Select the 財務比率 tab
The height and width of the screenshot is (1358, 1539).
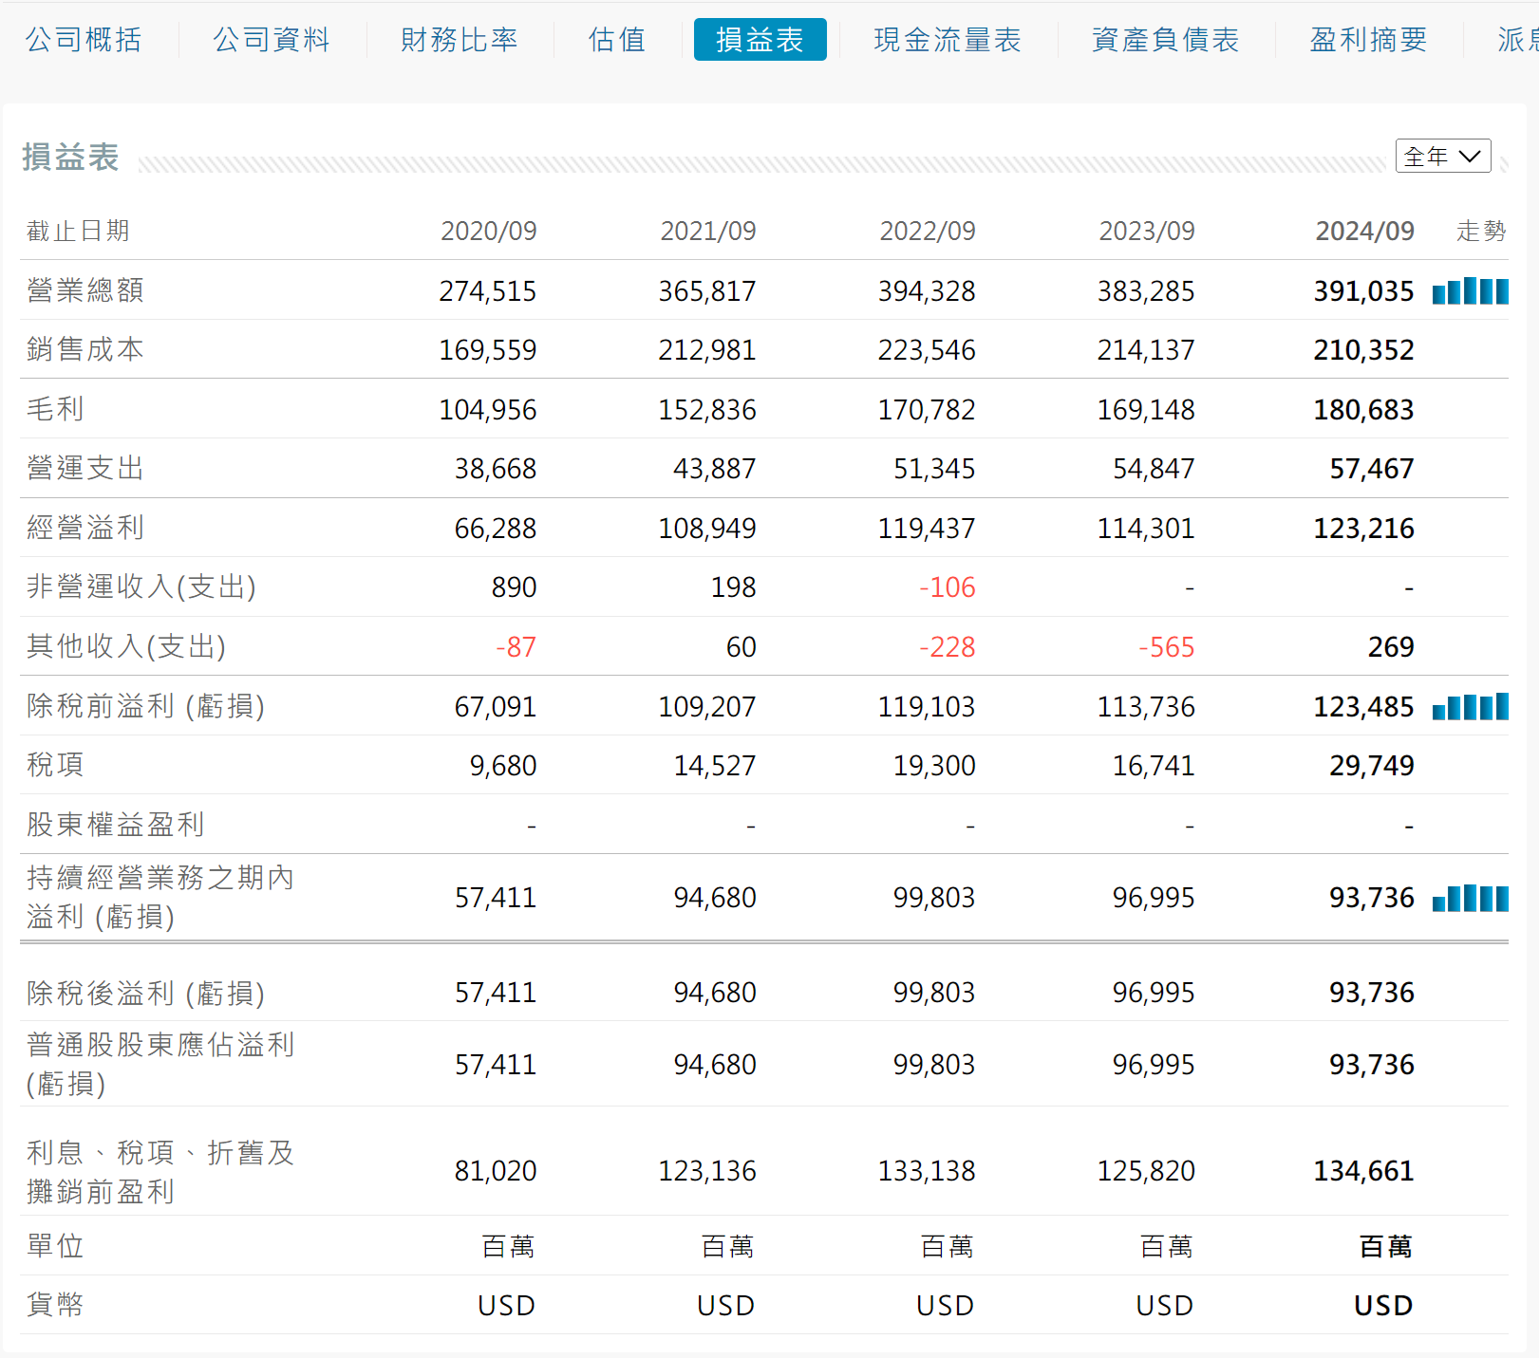(x=460, y=40)
